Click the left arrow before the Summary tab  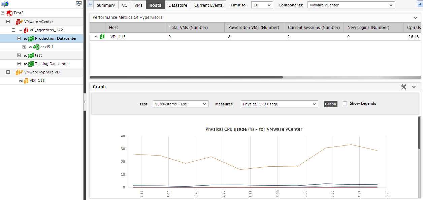90,4
